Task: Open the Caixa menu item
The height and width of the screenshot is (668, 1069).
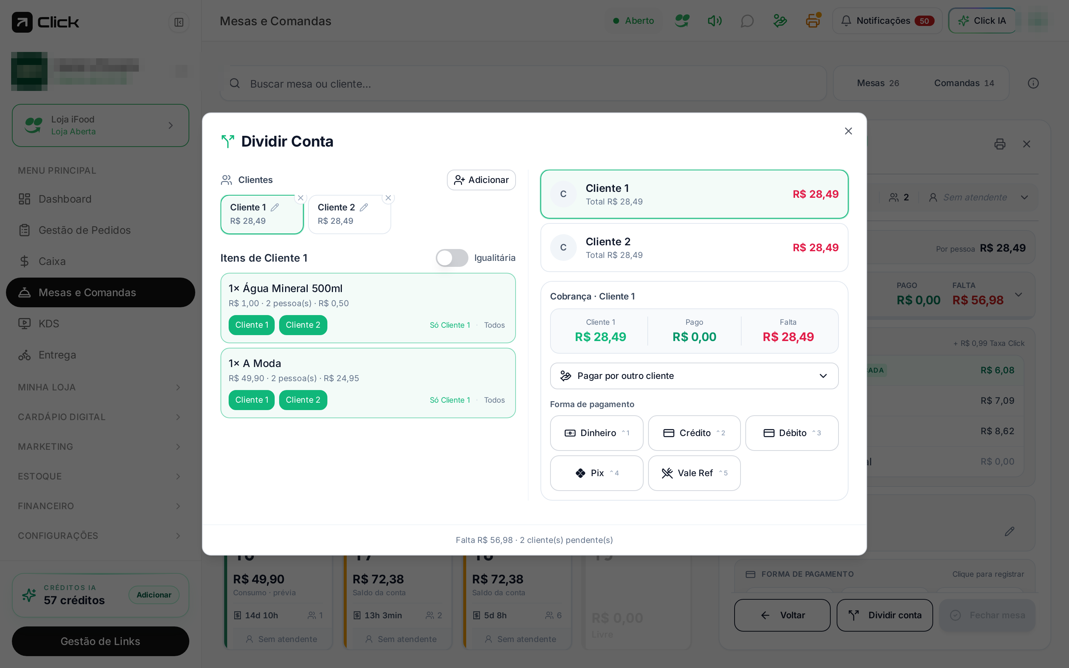Action: point(100,262)
